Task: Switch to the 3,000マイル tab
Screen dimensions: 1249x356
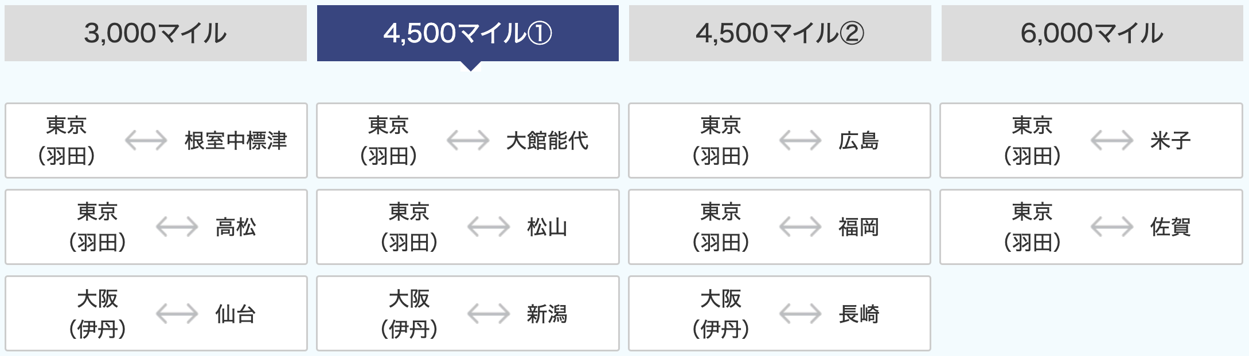Action: 155,33
